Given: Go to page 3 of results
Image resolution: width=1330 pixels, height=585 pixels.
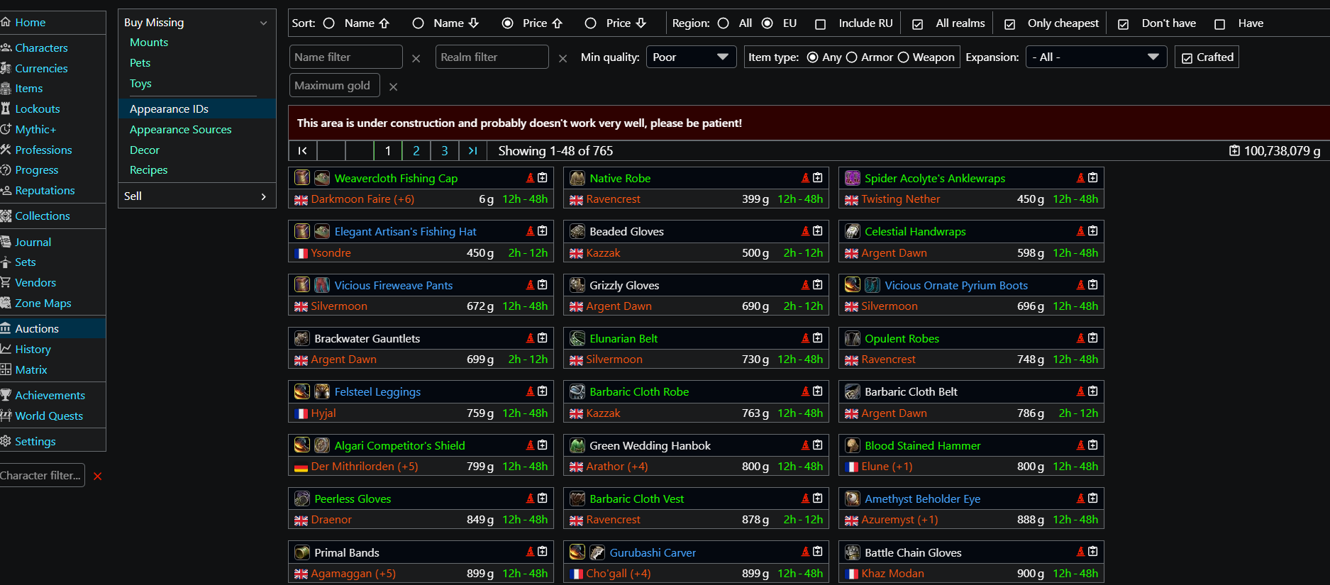Looking at the screenshot, I should click(x=445, y=150).
